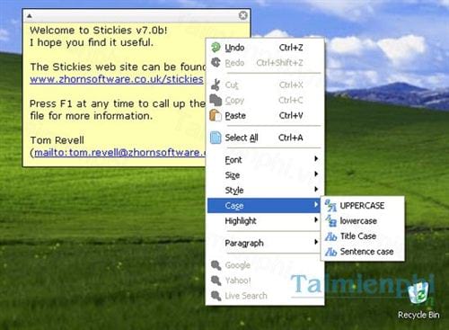
Task: Close the sticky note with the X button
Action: tap(243, 15)
